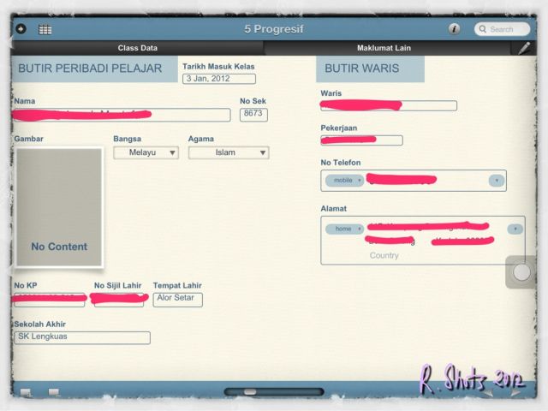Expand the home label selector in Alamat
Image resolution: width=548 pixels, height=411 pixels.
345,229
